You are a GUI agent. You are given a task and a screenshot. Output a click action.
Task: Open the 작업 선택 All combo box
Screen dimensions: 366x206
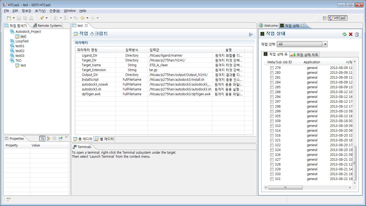(x=302, y=44)
